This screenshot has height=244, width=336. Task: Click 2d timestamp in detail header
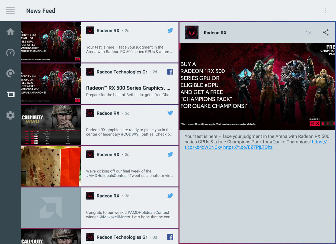309,33
